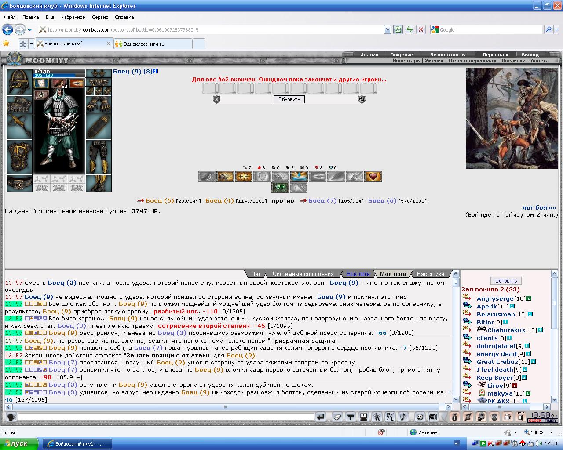Open the Персонаж game menu
The height and width of the screenshot is (450, 563).
495,55
